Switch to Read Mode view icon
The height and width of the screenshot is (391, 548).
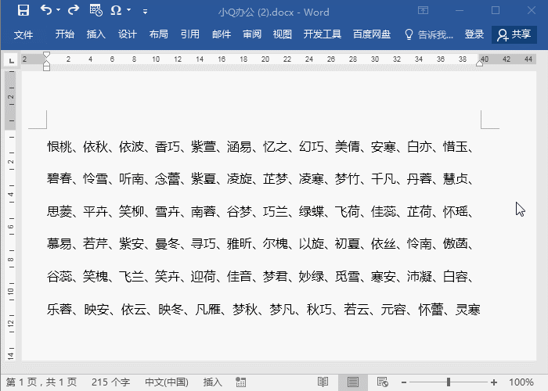pos(323,382)
